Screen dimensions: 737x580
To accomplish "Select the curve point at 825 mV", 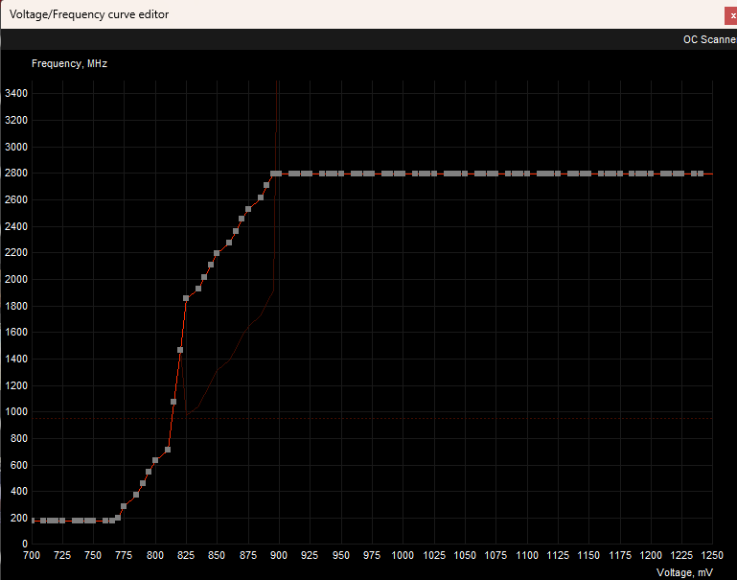I will pos(186,298).
